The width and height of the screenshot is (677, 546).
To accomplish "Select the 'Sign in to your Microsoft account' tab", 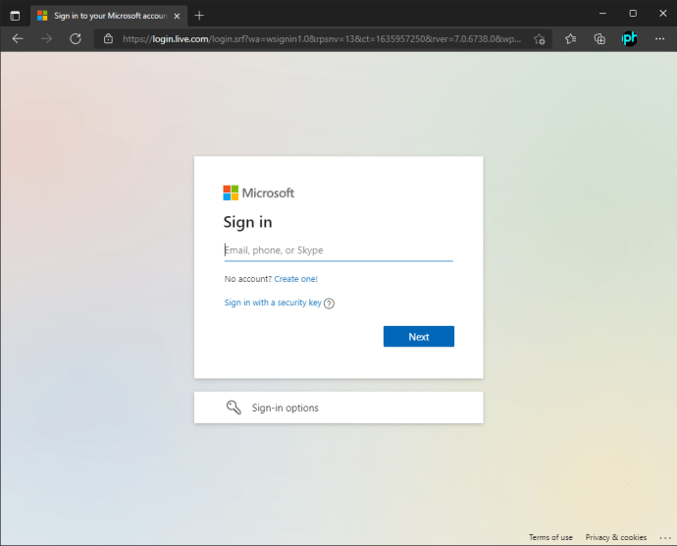I will coord(109,16).
